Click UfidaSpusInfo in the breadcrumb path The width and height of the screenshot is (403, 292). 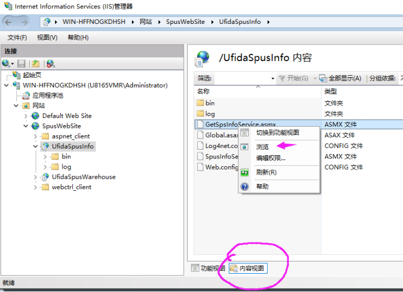[240, 22]
